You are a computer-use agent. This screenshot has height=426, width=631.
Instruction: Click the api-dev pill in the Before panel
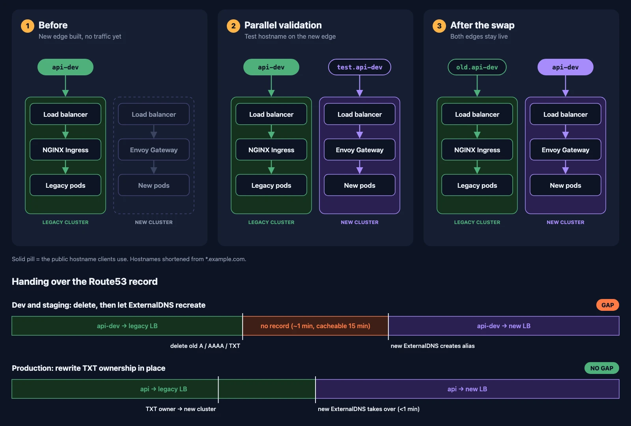pos(65,67)
